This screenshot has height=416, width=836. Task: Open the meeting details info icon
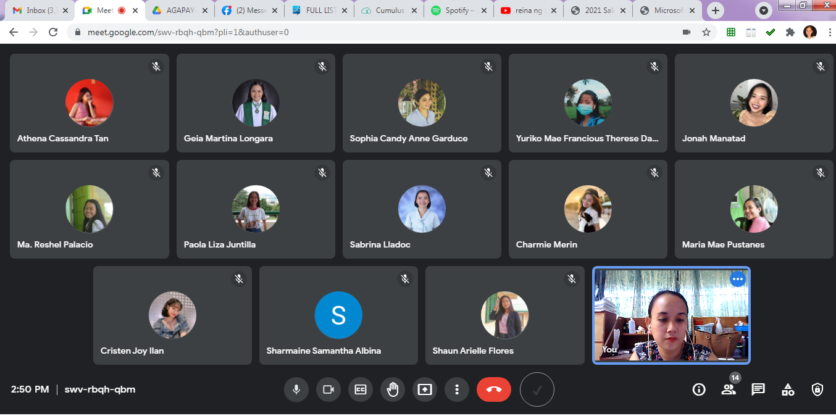click(699, 389)
